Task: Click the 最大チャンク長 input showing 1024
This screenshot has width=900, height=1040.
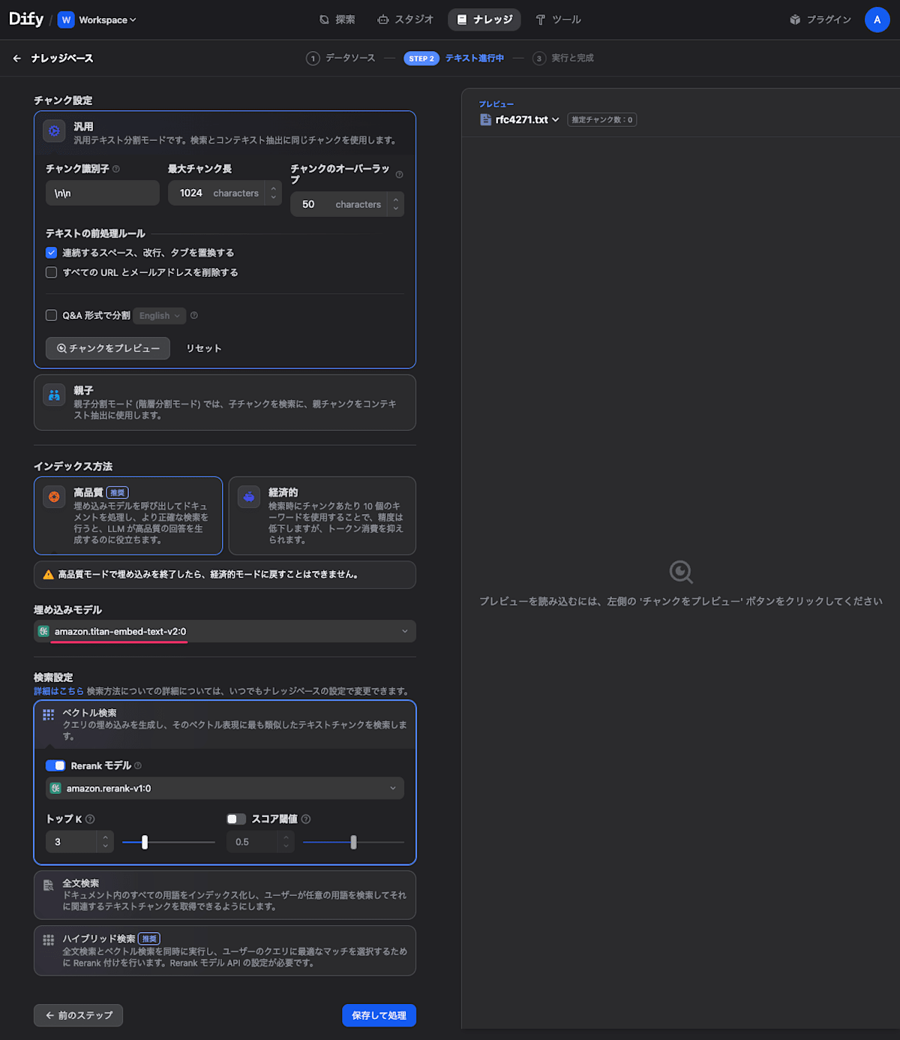Action: (216, 193)
